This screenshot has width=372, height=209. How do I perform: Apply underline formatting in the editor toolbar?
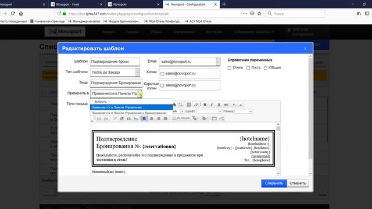pos(219,105)
